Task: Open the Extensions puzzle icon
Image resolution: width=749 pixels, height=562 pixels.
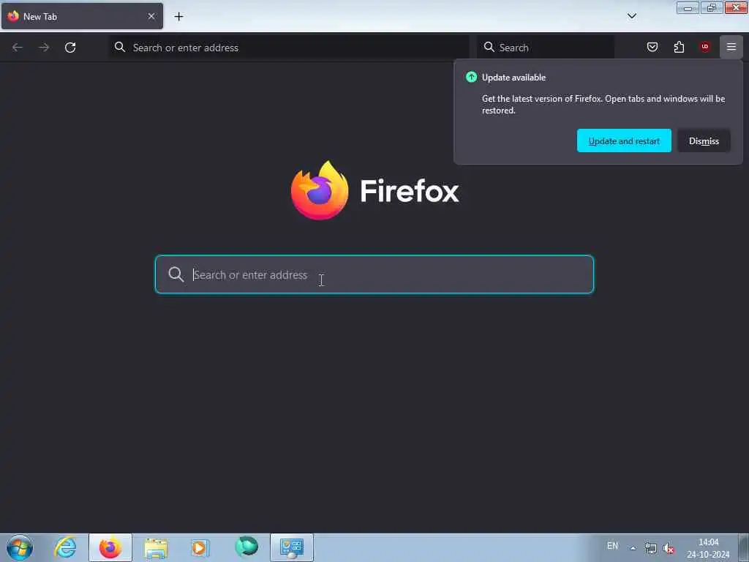Action: click(679, 47)
